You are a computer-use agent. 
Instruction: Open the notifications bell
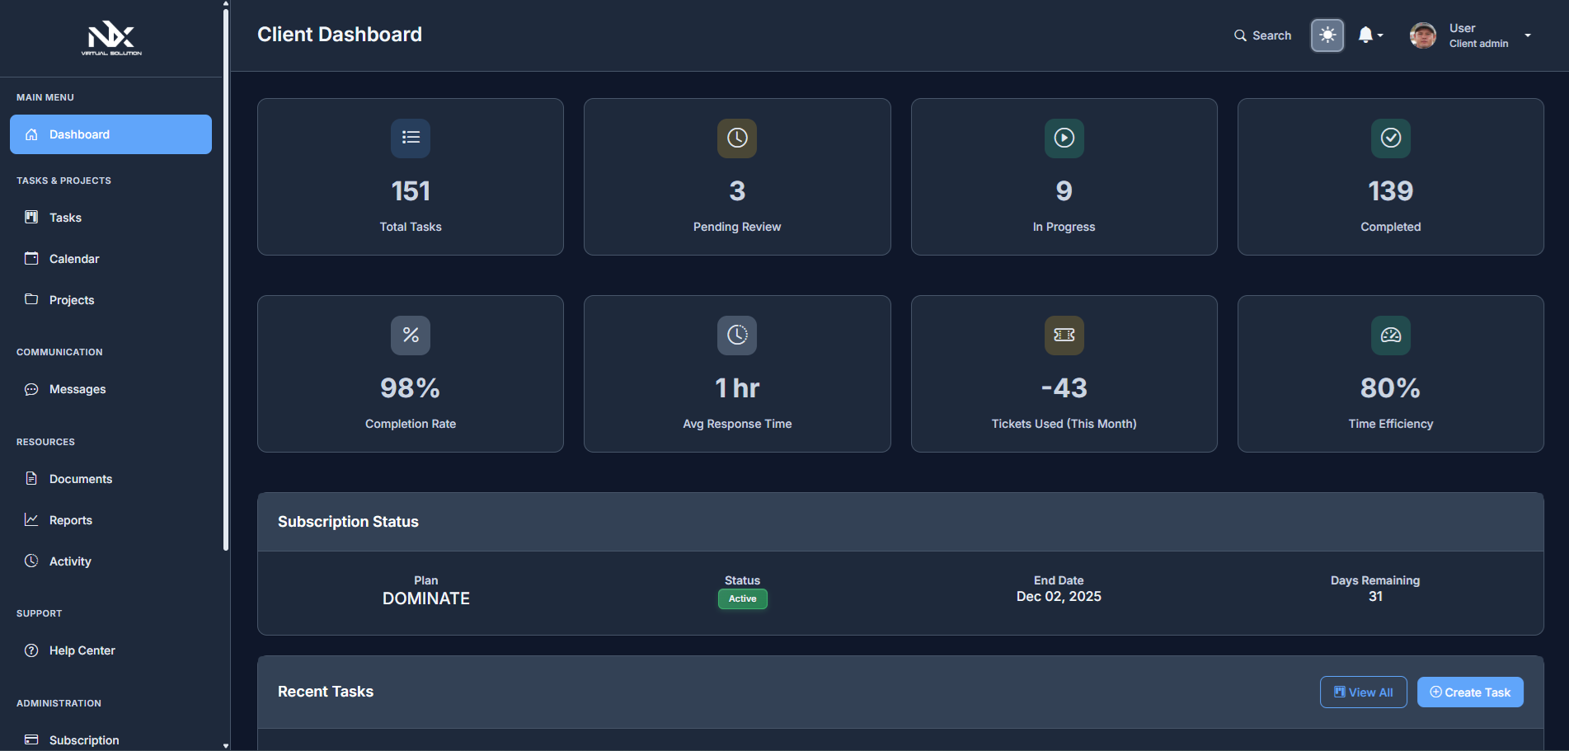pos(1365,34)
